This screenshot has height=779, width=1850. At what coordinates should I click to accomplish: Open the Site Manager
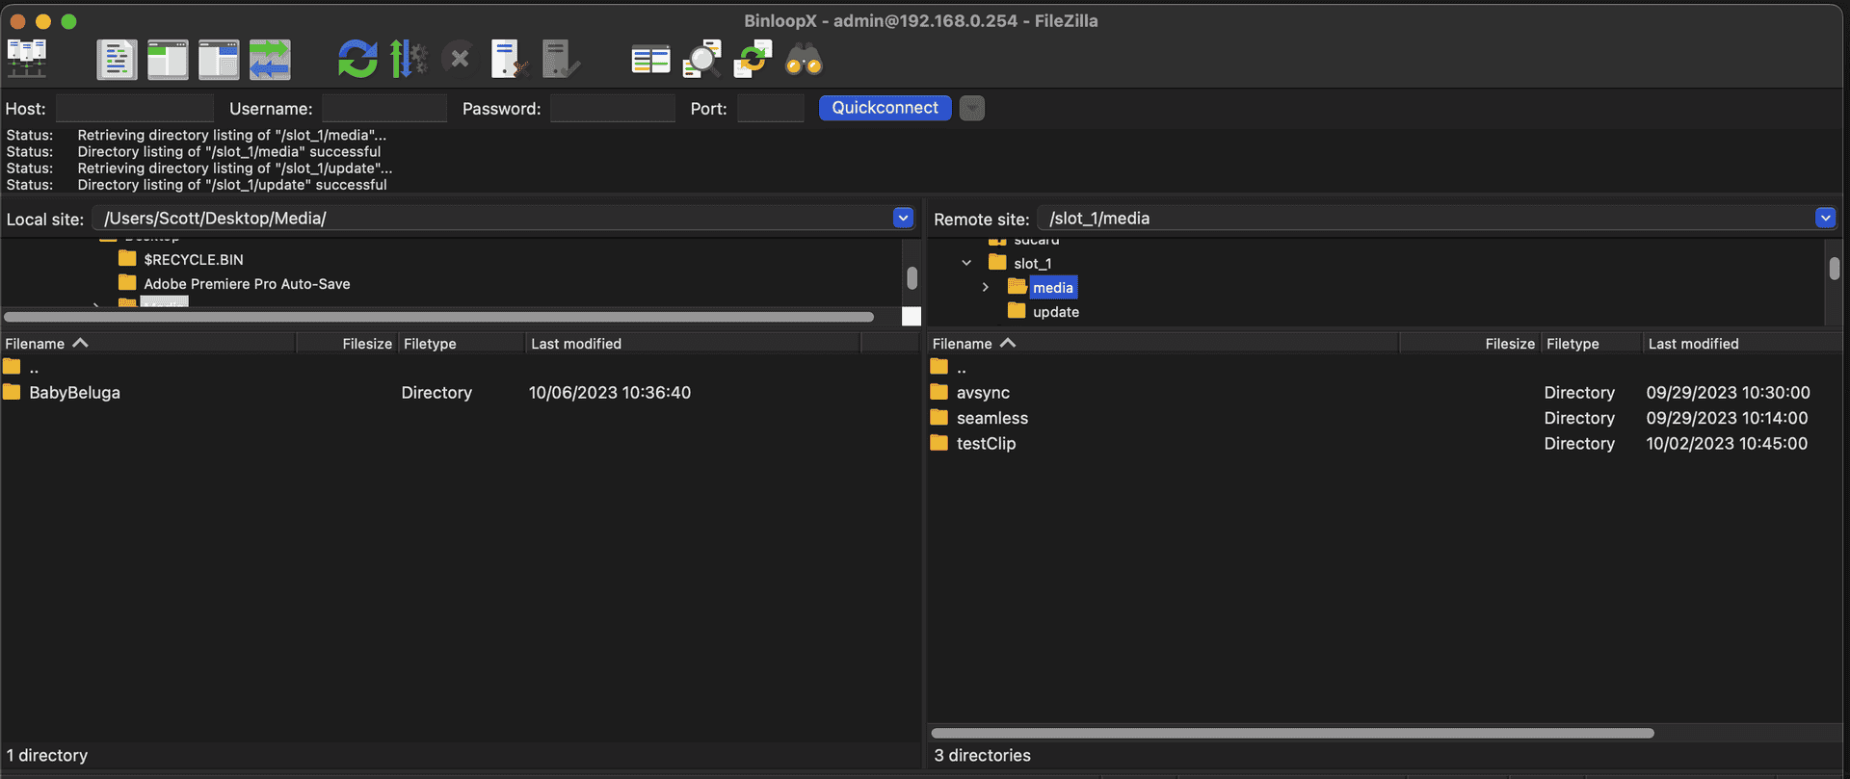[27, 60]
